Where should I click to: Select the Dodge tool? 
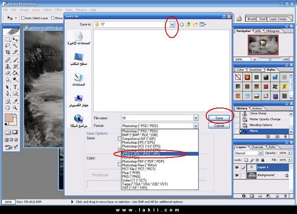[15, 79]
